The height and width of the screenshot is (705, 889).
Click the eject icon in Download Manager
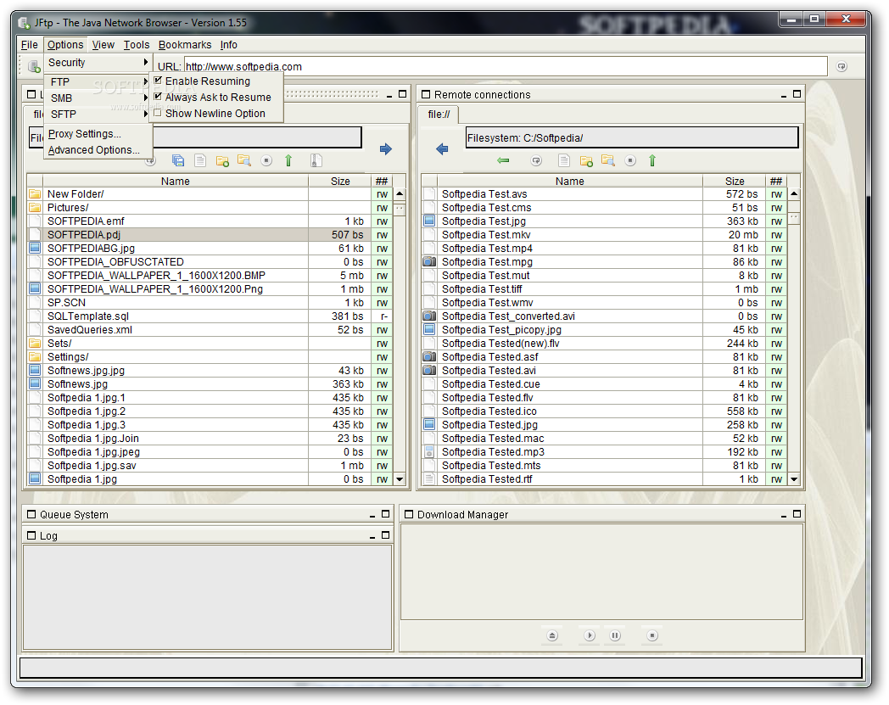pos(552,635)
